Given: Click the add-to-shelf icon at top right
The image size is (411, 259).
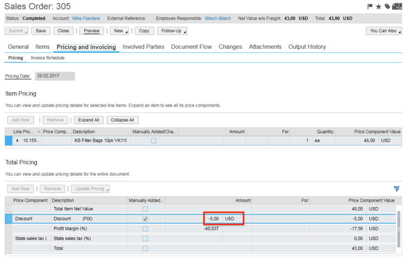Looking at the screenshot, I should [397, 6].
